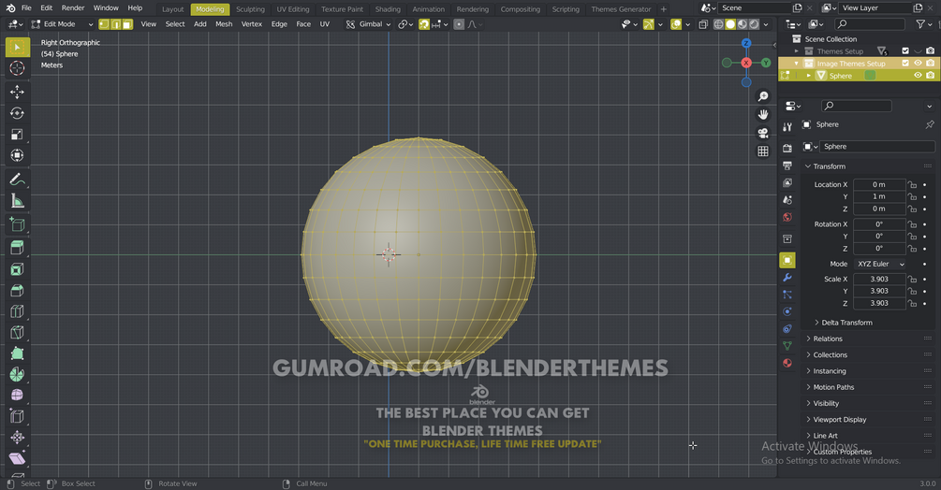The width and height of the screenshot is (941, 490).
Task: Open the Vertex menu
Action: tap(252, 24)
